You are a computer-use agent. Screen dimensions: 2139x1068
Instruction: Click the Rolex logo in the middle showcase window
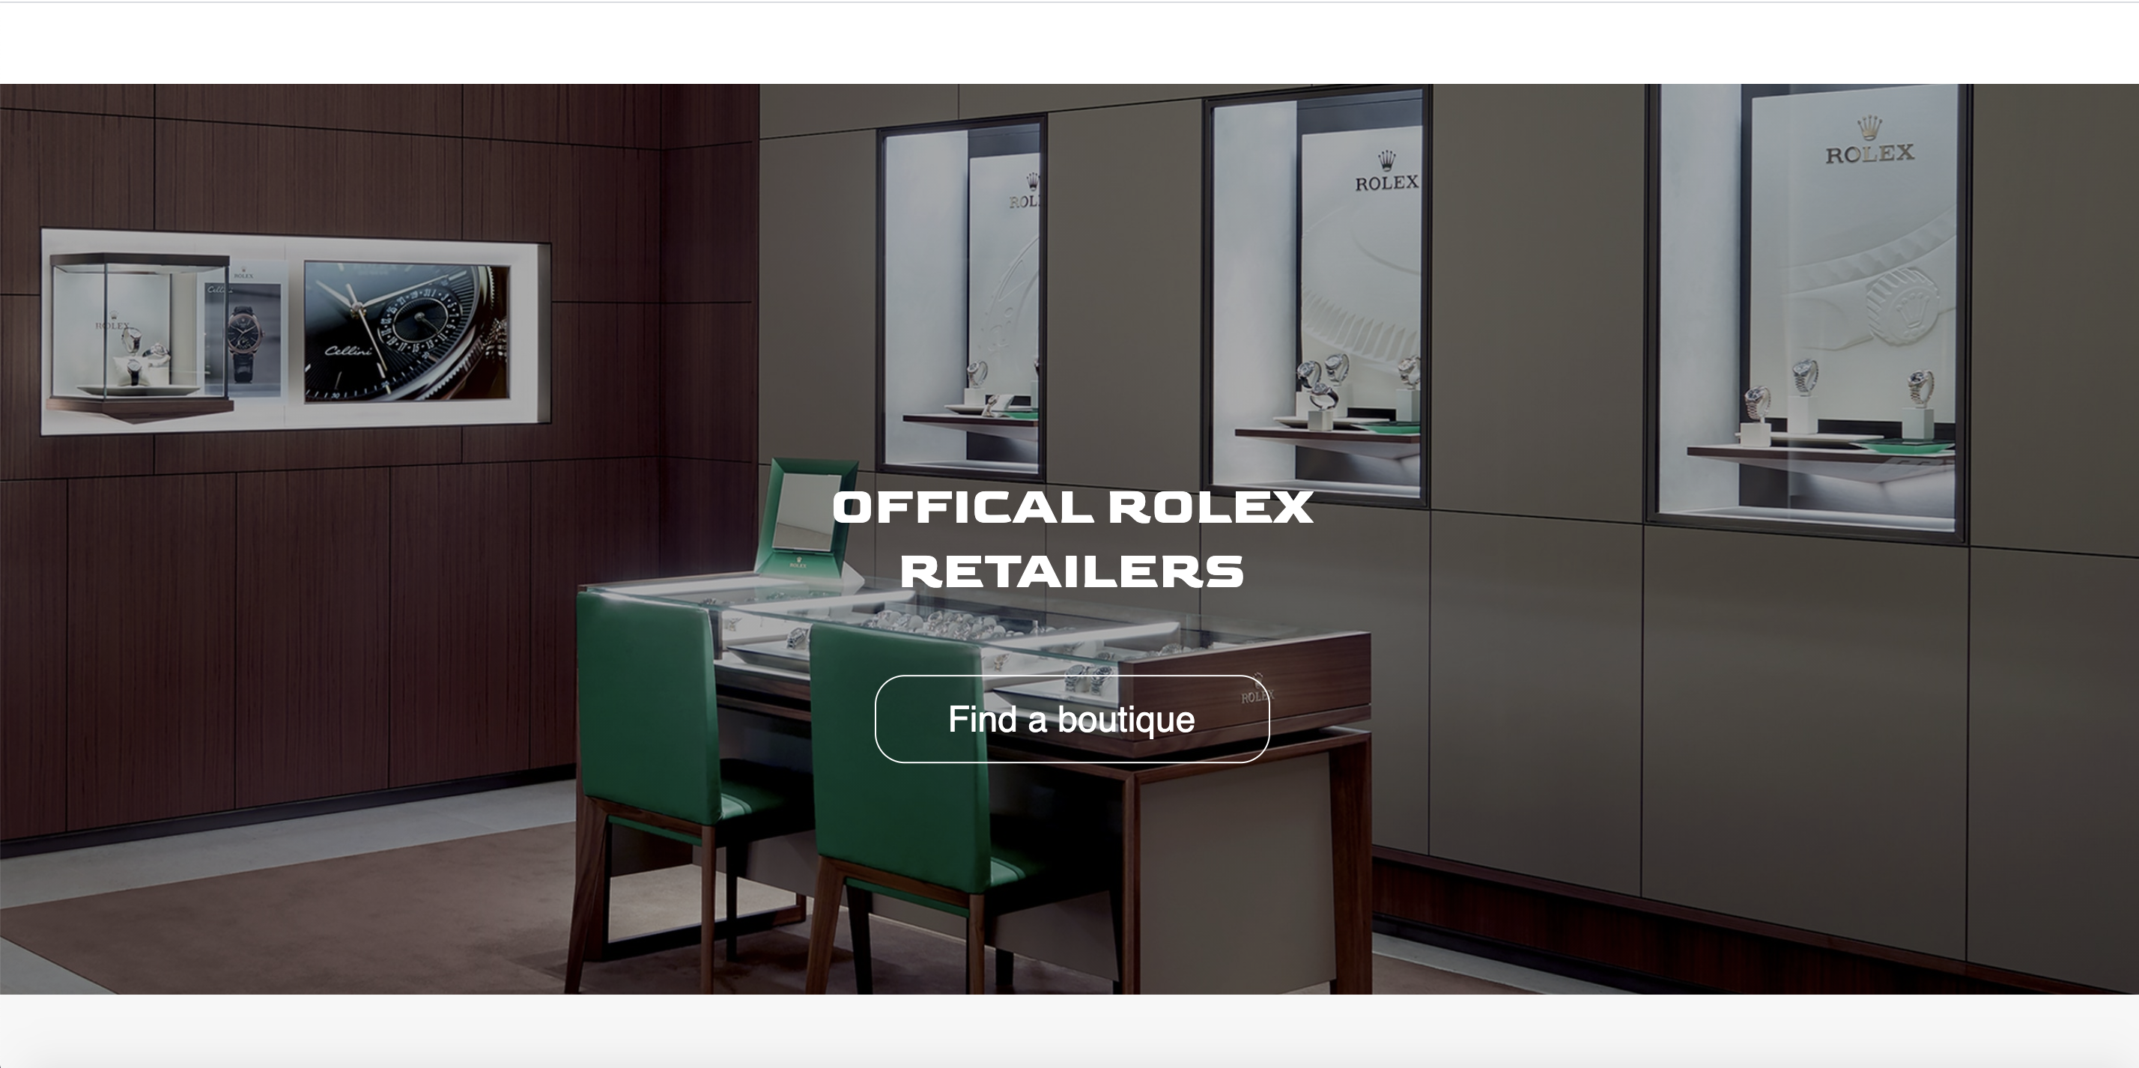[x=1387, y=172]
